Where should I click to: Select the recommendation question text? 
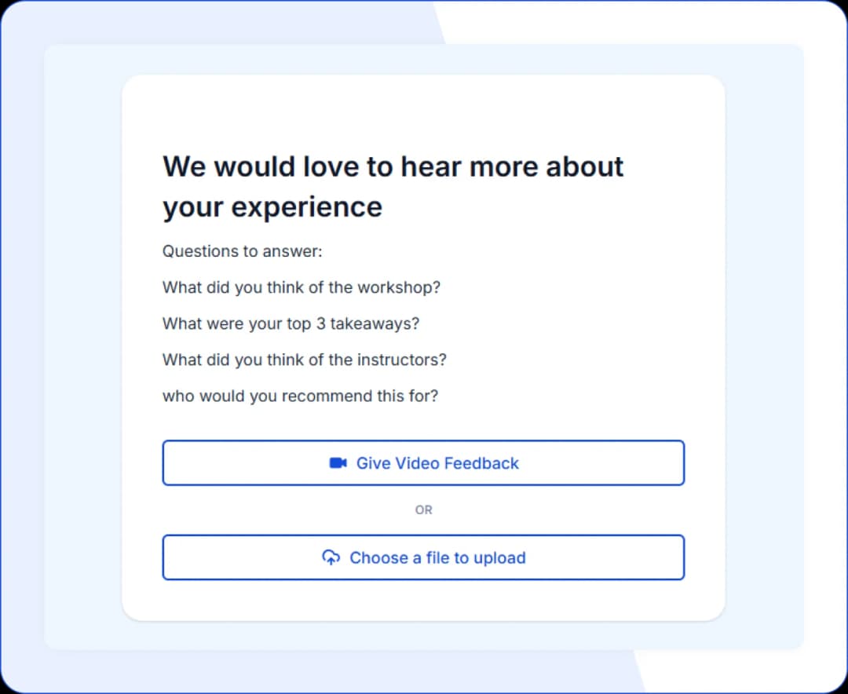[x=299, y=396]
